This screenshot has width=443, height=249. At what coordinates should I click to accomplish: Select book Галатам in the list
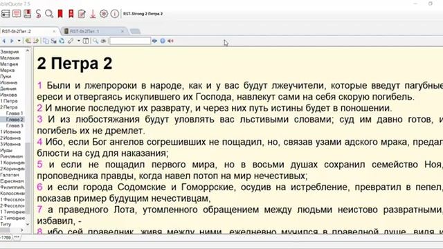(10, 175)
